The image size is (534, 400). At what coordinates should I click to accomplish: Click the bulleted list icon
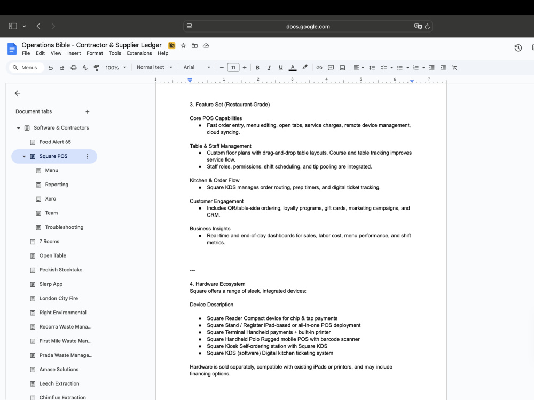400,68
